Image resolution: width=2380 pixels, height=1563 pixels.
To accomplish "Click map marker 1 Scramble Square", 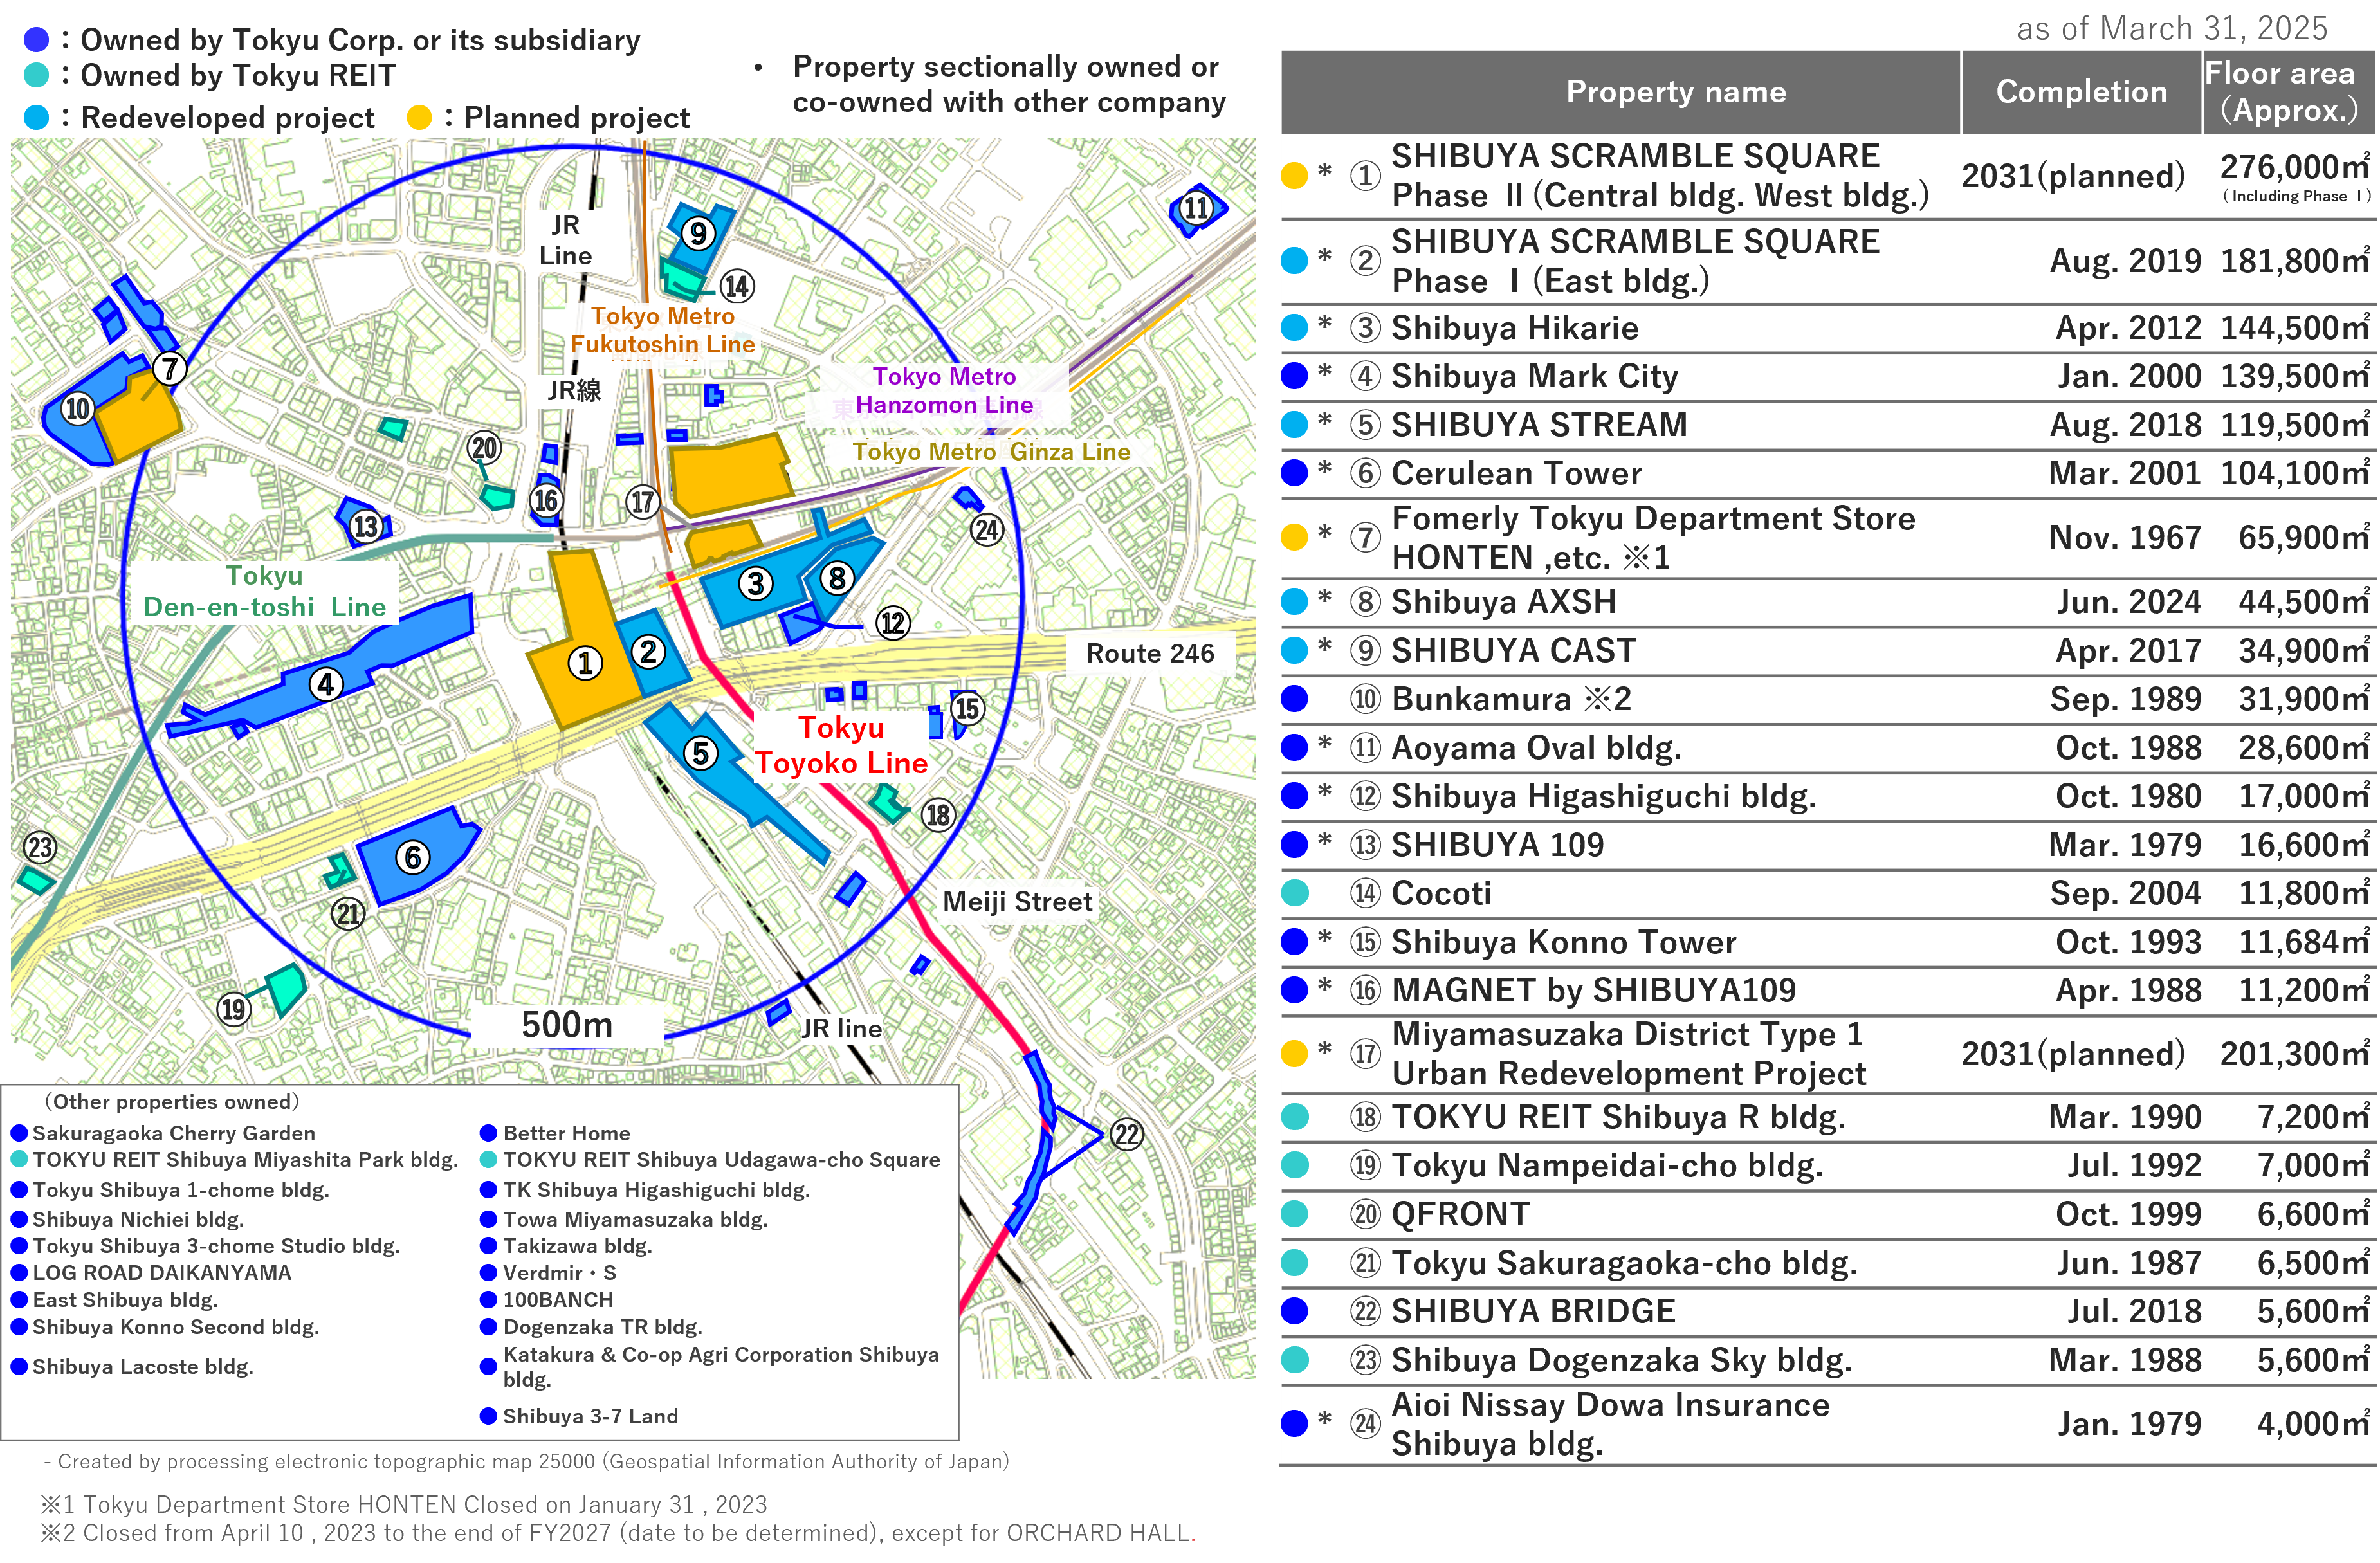I will tap(585, 663).
